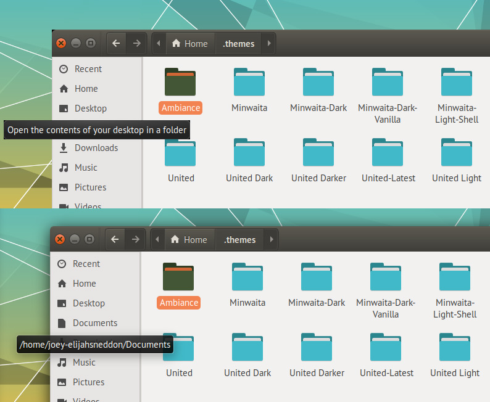This screenshot has height=402, width=490.
Task: Open the United Darker folder icon in upper window
Action: [318, 153]
